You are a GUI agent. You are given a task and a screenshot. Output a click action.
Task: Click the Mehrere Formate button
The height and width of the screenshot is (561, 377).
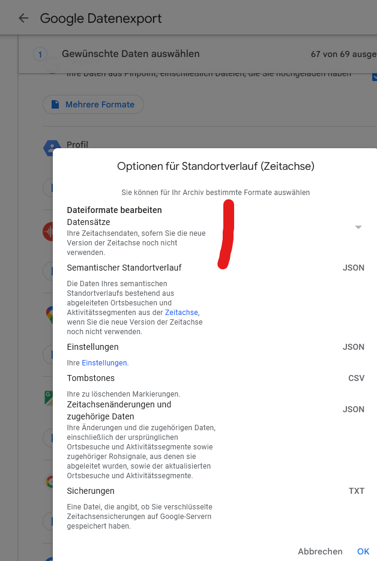[93, 104]
